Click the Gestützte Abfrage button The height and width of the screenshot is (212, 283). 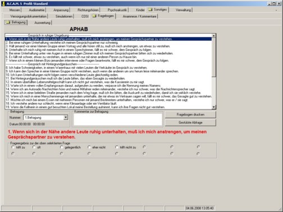coord(190,122)
